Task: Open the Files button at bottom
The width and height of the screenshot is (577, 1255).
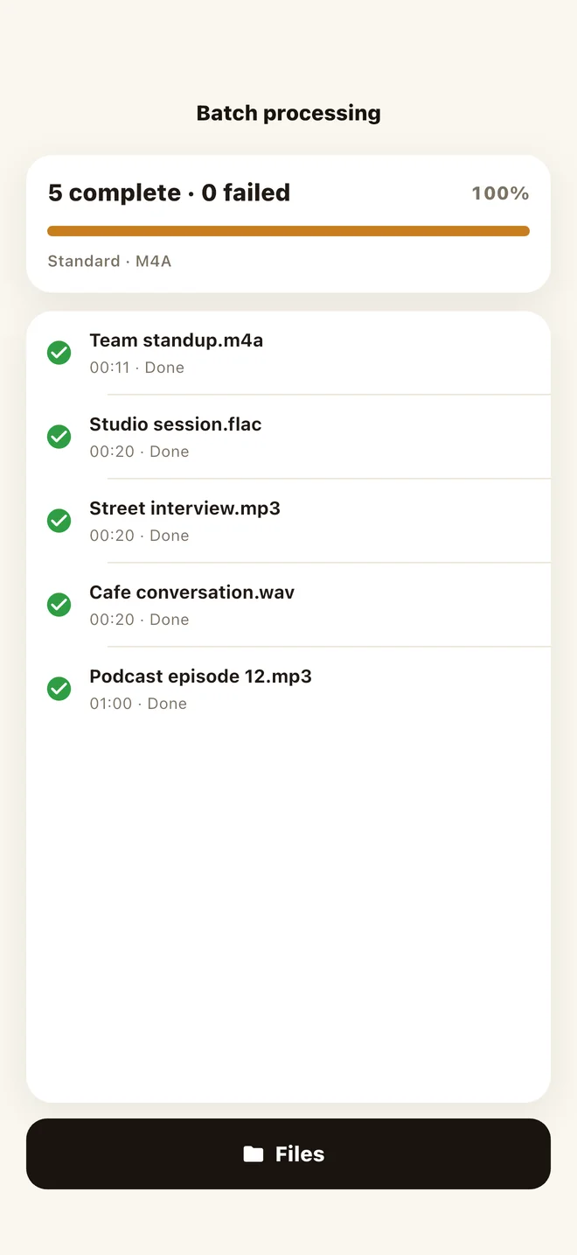Action: 288,1153
